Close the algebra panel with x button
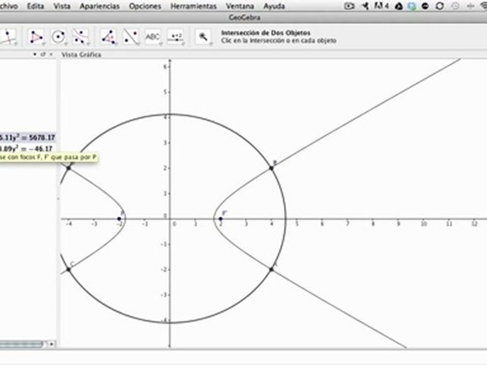 pyautogui.click(x=51, y=54)
